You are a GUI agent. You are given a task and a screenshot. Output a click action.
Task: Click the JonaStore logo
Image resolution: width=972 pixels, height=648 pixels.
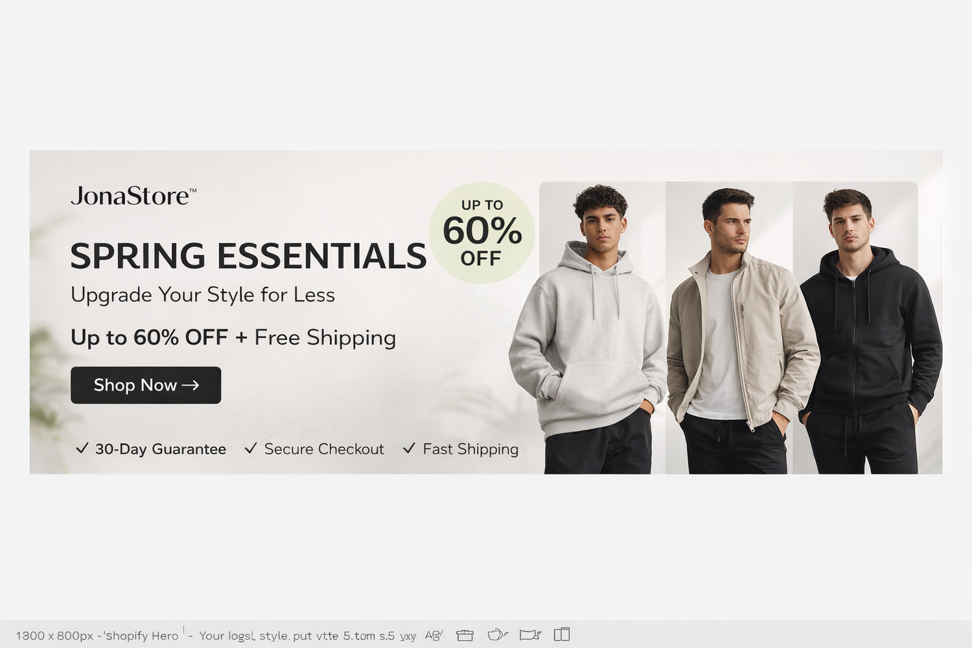point(133,196)
